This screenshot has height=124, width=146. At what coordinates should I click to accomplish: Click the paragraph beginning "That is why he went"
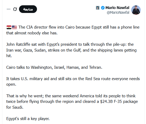click(x=72, y=102)
